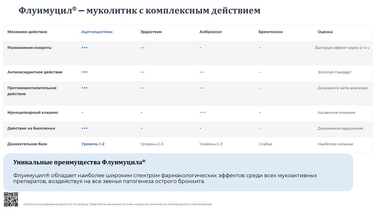Click the 'Разжижение мокроты' row label
Image resolution: width=376 pixels, height=210 pixels.
tap(29, 48)
